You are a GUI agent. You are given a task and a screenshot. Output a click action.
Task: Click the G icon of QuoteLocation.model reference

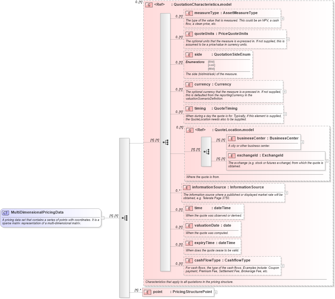point(189,130)
